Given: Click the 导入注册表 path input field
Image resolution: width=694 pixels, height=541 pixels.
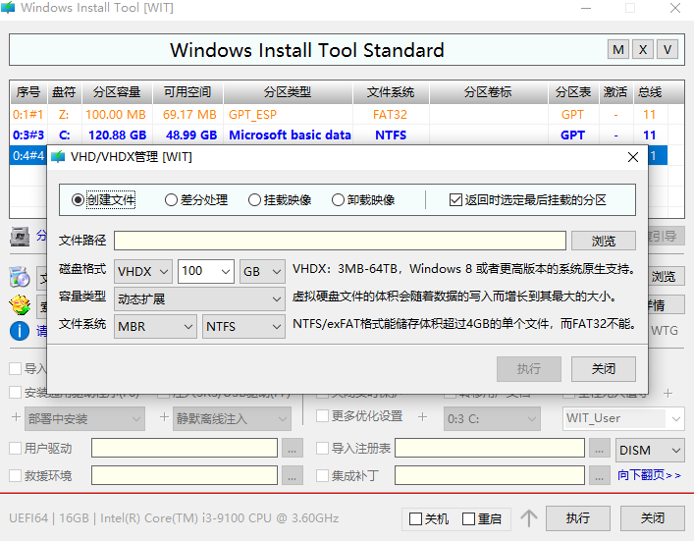Looking at the screenshot, I should (490, 448).
